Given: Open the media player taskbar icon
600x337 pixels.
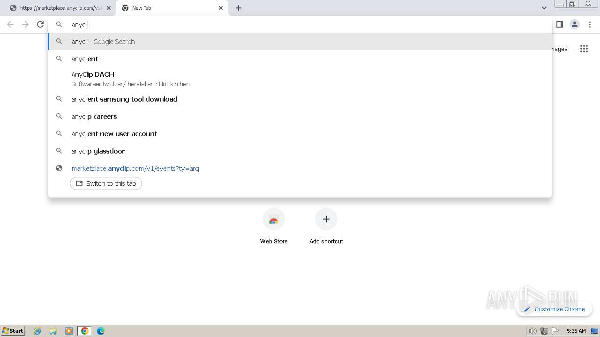Looking at the screenshot, I should pos(69,331).
